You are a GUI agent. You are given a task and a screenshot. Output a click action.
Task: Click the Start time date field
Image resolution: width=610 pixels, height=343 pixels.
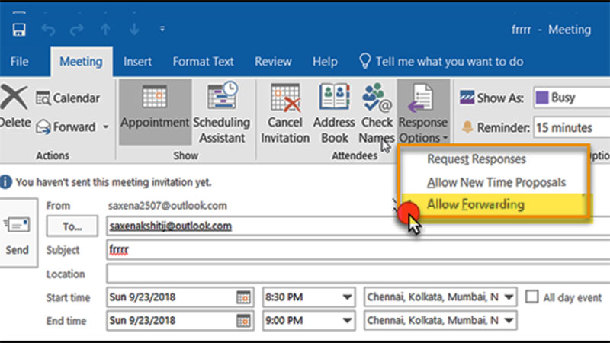pos(171,297)
